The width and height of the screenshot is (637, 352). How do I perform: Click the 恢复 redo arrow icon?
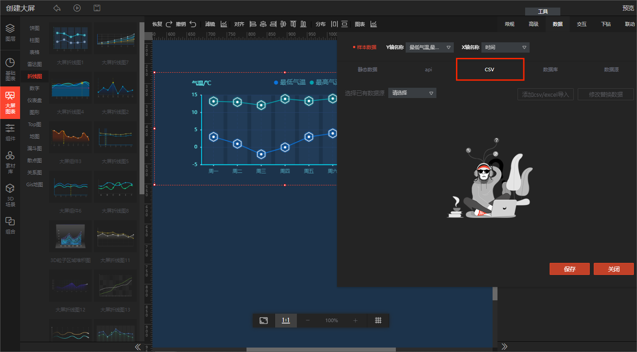pos(169,24)
